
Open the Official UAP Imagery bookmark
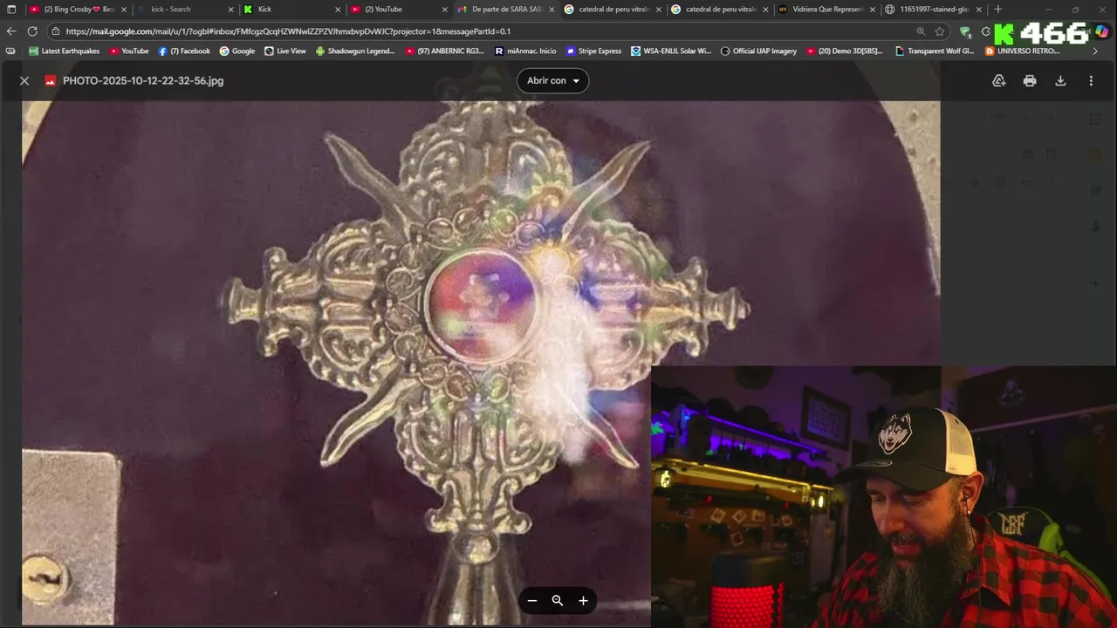(758, 51)
